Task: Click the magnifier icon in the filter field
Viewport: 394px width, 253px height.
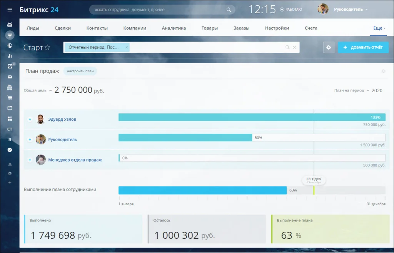Action: (x=287, y=47)
